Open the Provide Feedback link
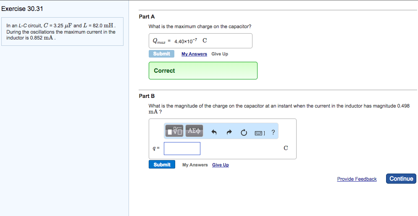The image size is (418, 216). pyautogui.click(x=357, y=179)
